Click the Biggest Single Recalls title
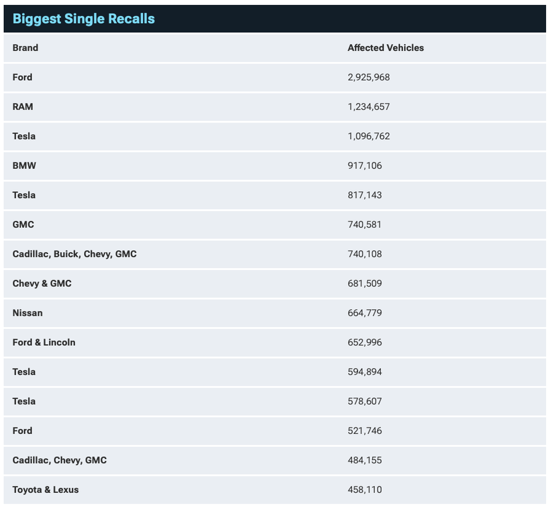 pos(84,19)
